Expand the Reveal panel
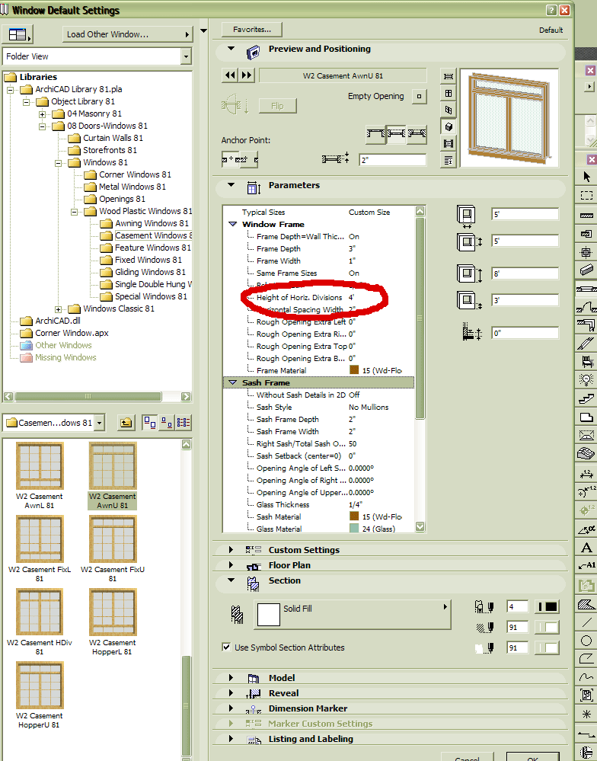 pos(231,692)
